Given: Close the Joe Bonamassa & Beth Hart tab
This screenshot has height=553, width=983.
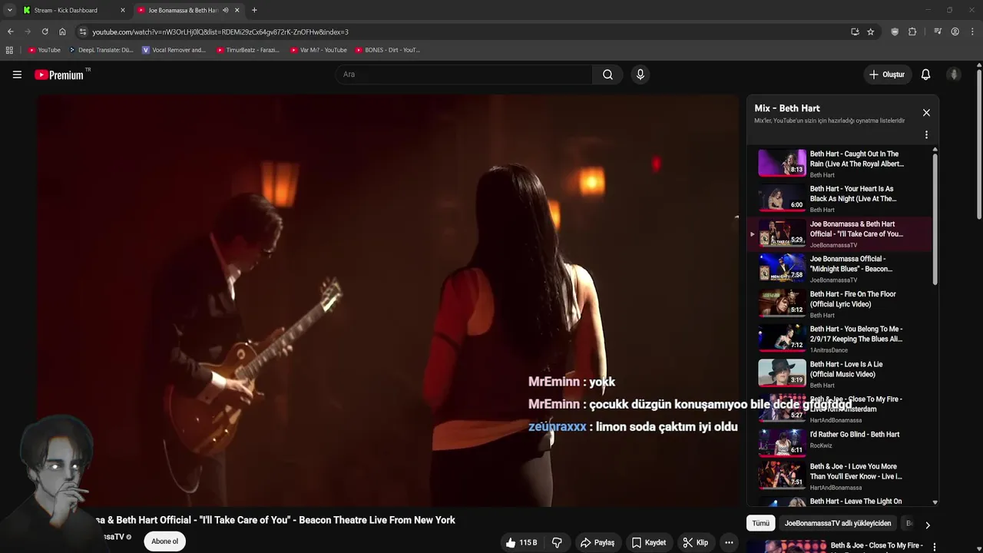Looking at the screenshot, I should pyautogui.click(x=237, y=10).
